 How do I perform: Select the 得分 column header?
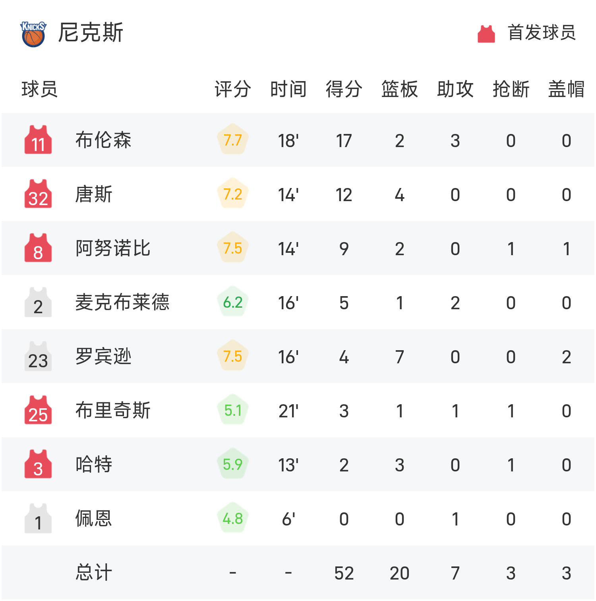pyautogui.click(x=344, y=89)
